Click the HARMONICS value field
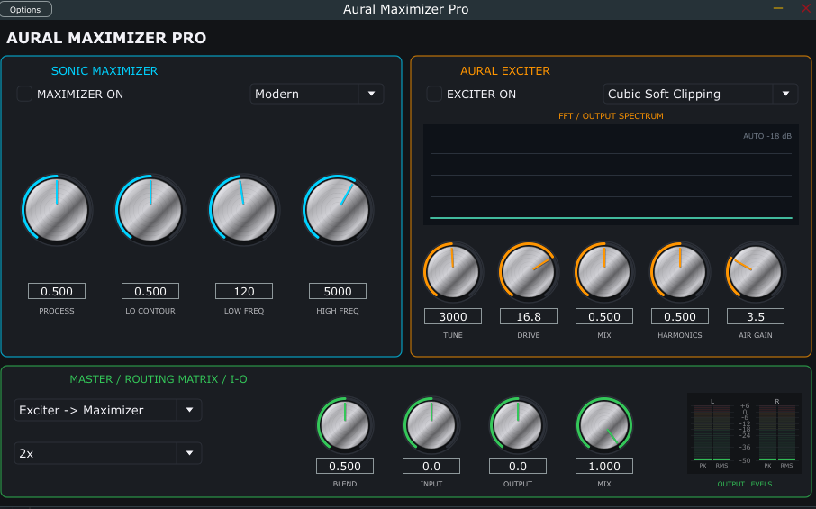This screenshot has width=816, height=509. pos(680,316)
